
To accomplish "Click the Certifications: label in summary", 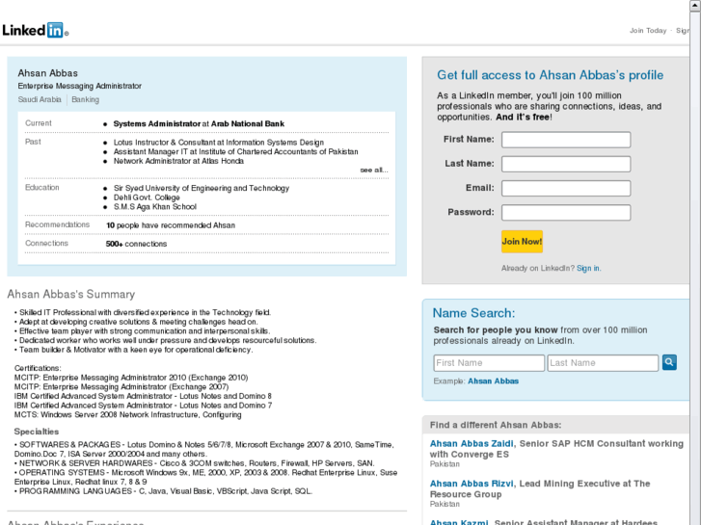I will 38,368.
